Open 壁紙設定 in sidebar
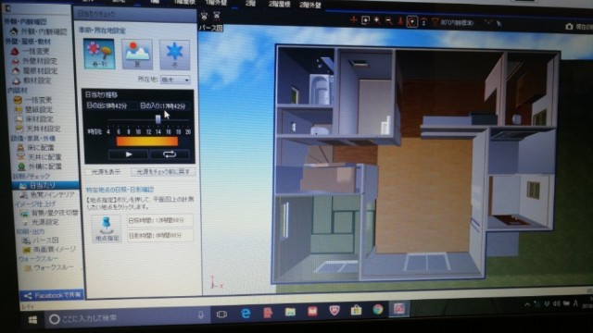The image size is (593, 333). click(34, 110)
